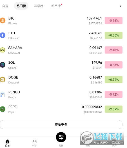Viewport: 127px width, 148px height.
Task: Tap the Dogecoin gold coin icon
Action: (3, 80)
